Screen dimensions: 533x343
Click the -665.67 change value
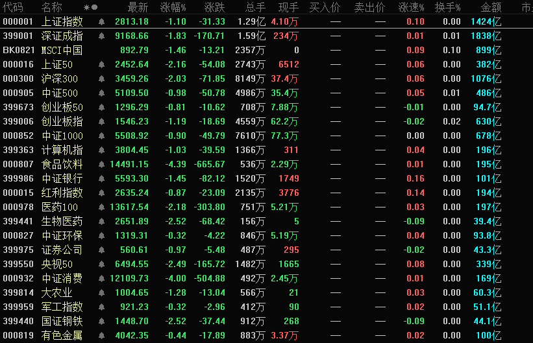click(210, 165)
